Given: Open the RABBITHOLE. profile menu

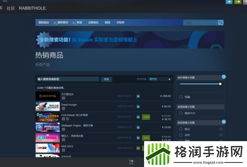Looking at the screenshot, I should click(x=33, y=8).
